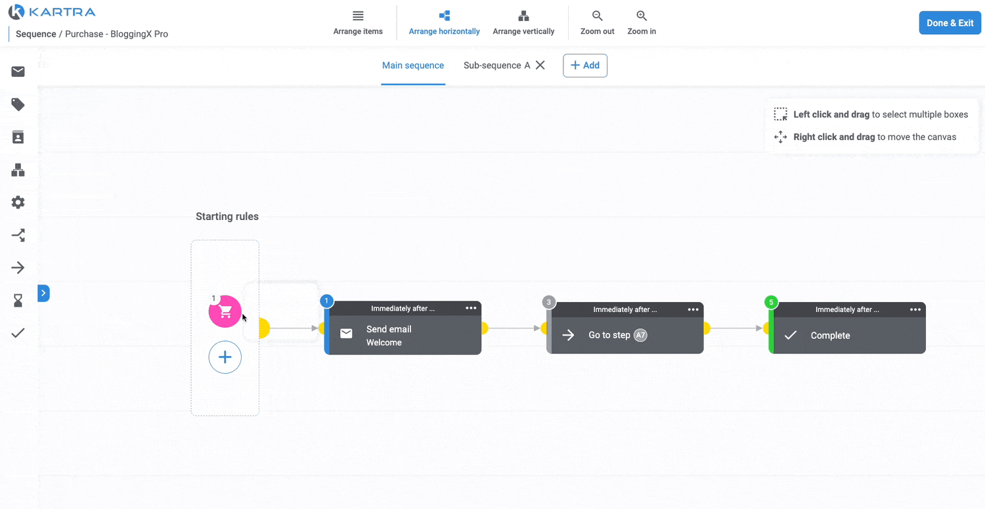Click the contact list icon in sidebar
This screenshot has width=985, height=509.
click(x=18, y=137)
